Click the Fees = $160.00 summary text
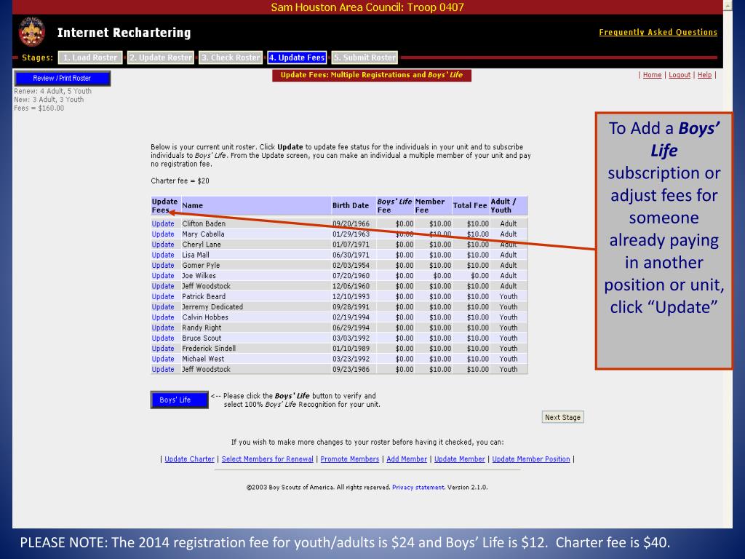 click(39, 108)
